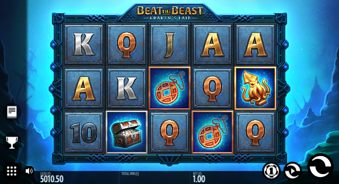Select the silver 10 symbol tile
339x184 pixels.
tap(83, 132)
